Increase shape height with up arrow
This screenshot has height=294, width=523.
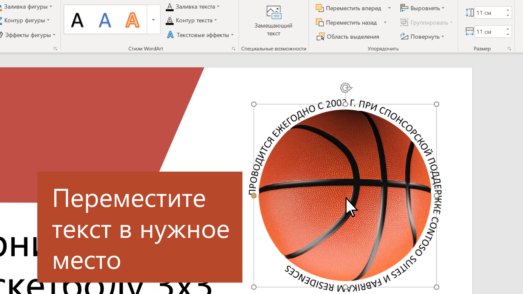tap(508, 10)
